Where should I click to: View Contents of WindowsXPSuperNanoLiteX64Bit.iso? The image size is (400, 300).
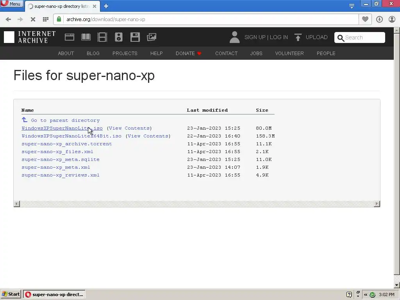click(x=148, y=136)
